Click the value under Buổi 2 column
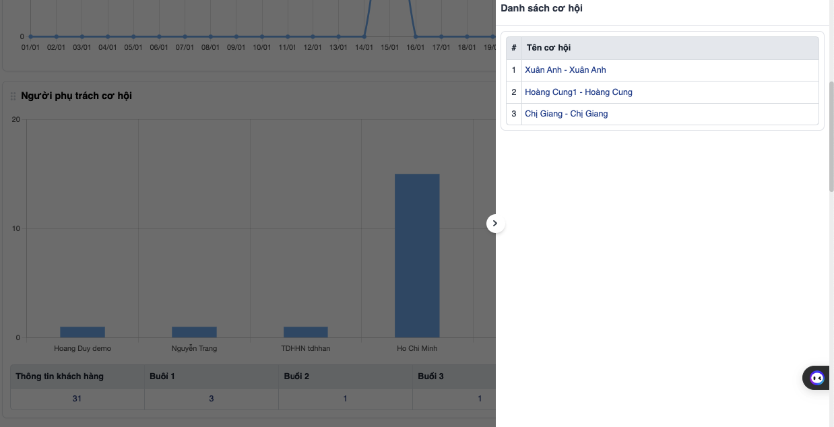 coord(345,399)
